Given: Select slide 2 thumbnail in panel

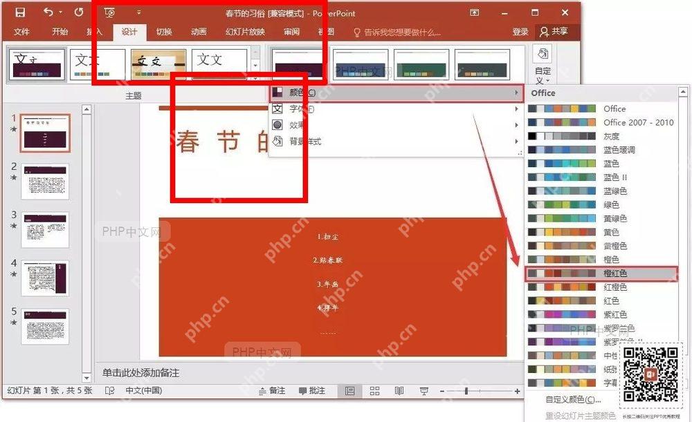Looking at the screenshot, I should 45,182.
